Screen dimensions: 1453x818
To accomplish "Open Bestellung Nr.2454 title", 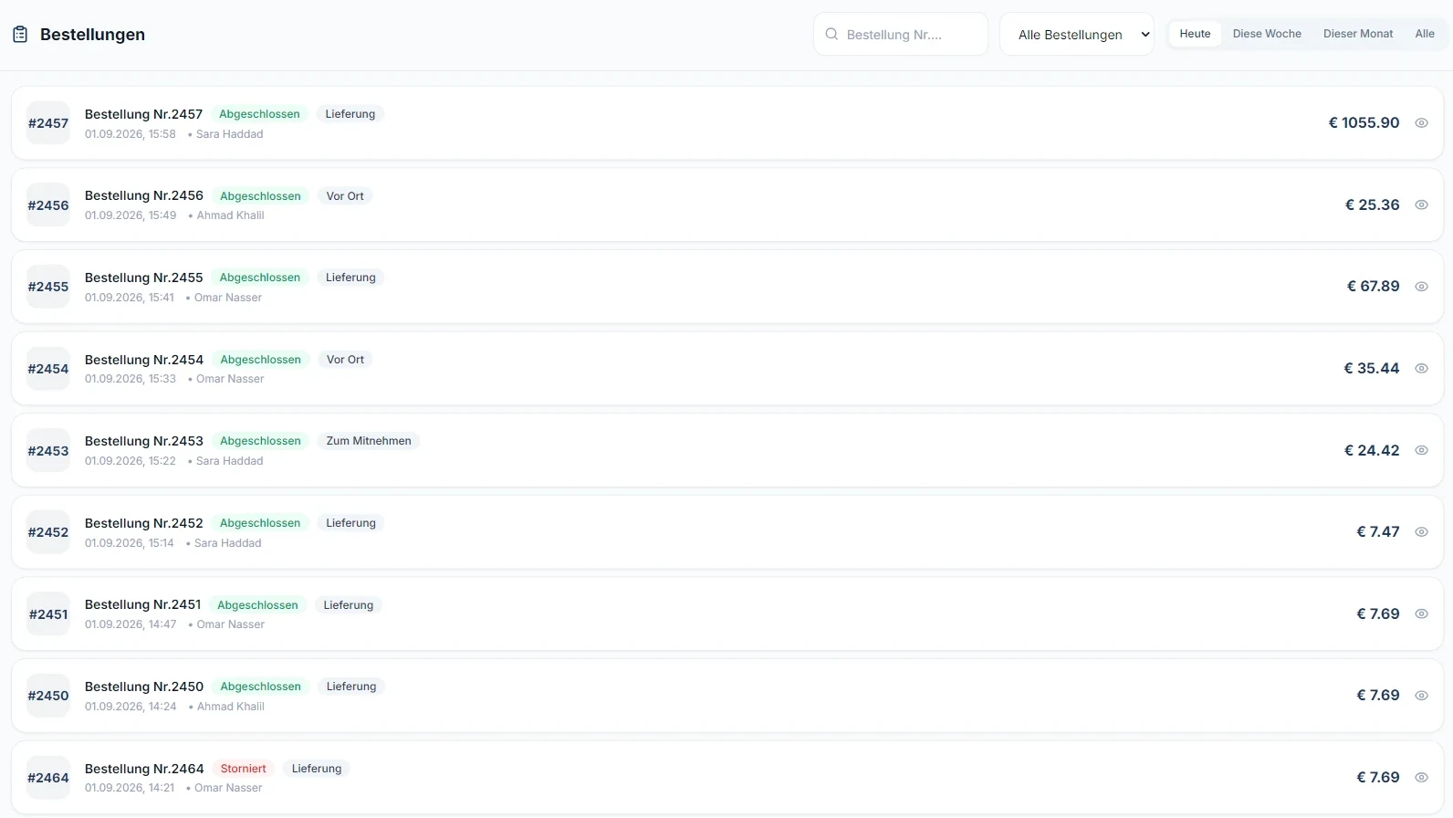I will tap(144, 360).
